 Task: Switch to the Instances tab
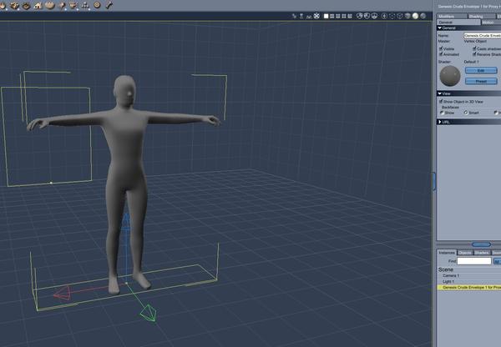pos(447,253)
